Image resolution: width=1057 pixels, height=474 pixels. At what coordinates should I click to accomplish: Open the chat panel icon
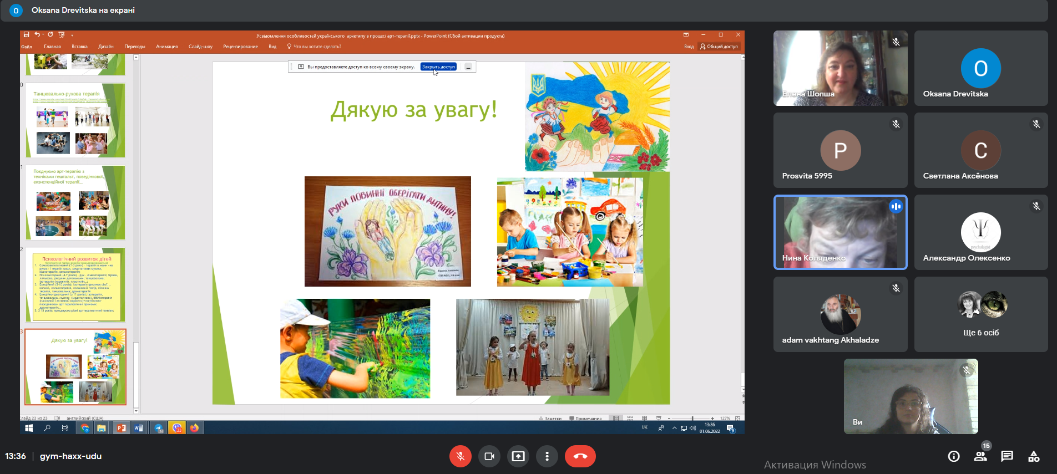[1007, 456]
